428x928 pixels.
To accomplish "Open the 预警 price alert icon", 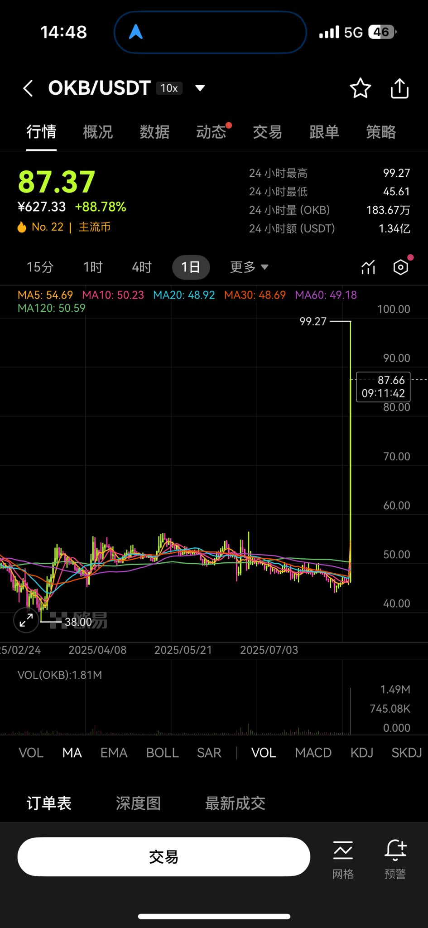I will coord(395,850).
